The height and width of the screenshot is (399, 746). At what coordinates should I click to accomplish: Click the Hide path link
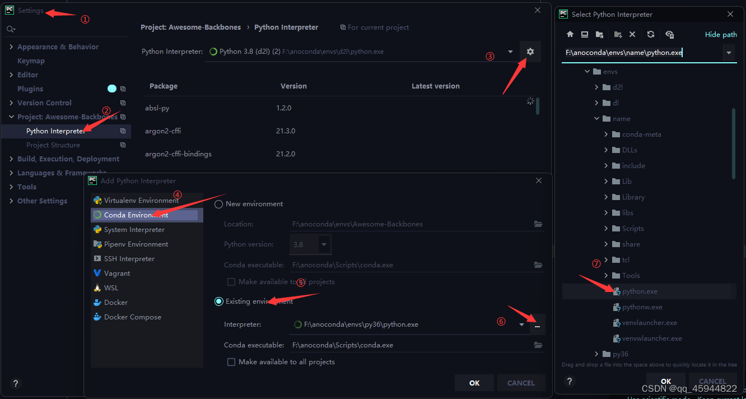721,35
